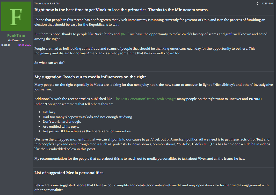
Task: Click the "Are entitled white guys." bullet
Action: click(61, 126)
